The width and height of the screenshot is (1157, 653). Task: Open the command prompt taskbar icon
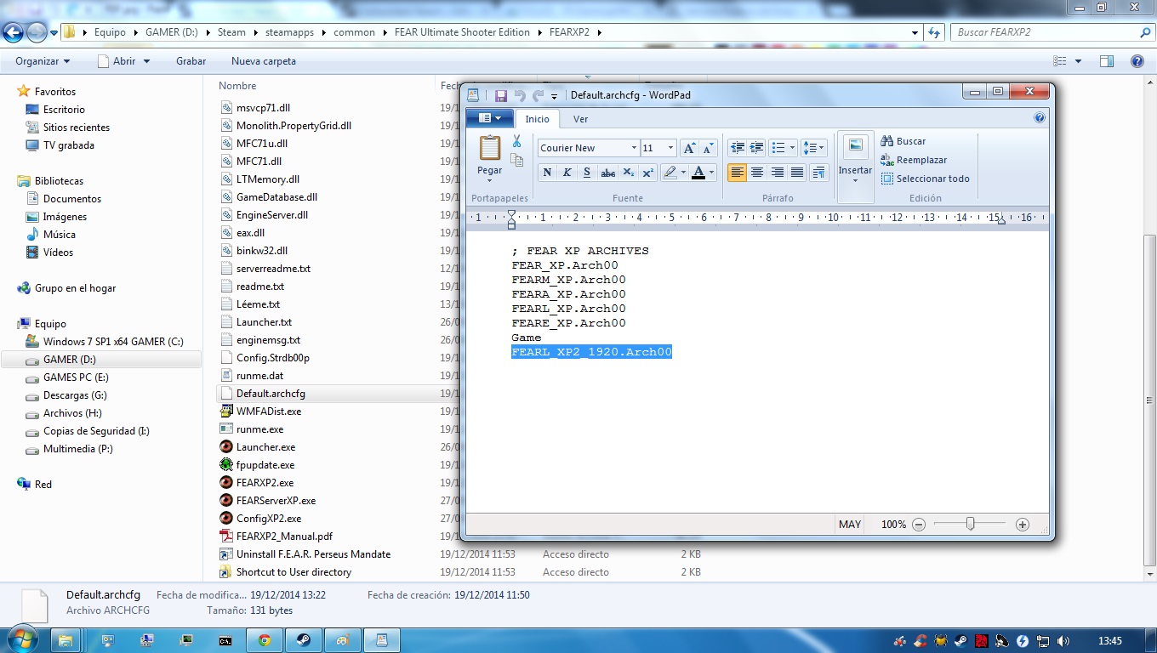(225, 640)
